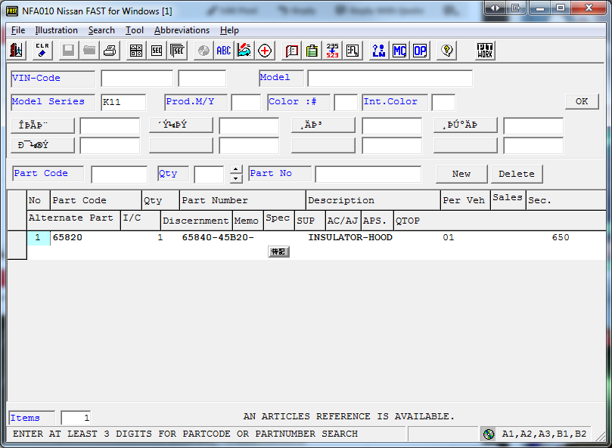Click the row selector cell left of row 1
This screenshot has width=612, height=448.
click(17, 245)
